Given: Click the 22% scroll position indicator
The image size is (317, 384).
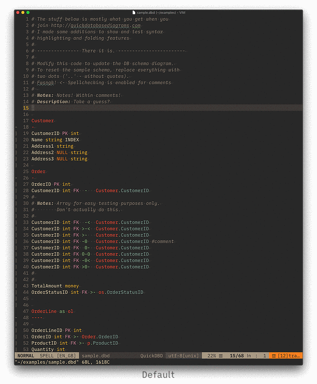Looking at the screenshot, I should click(x=211, y=356).
